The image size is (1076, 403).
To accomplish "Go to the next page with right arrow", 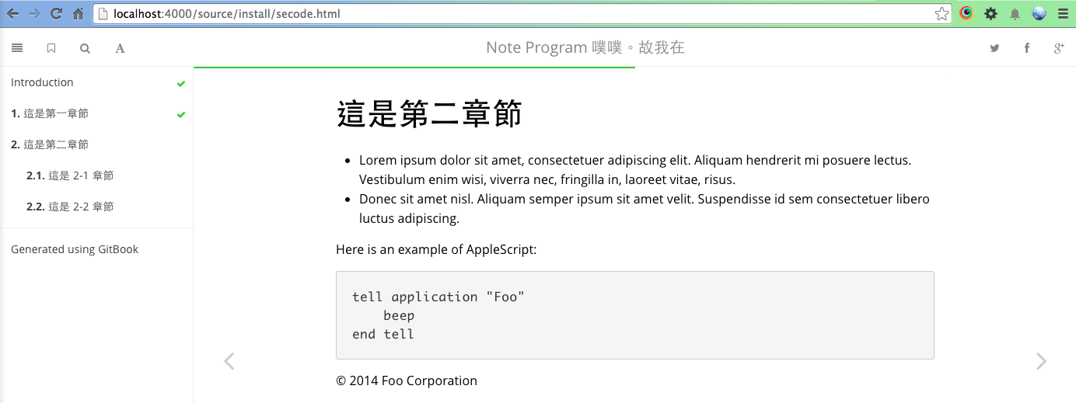I will tap(1041, 361).
